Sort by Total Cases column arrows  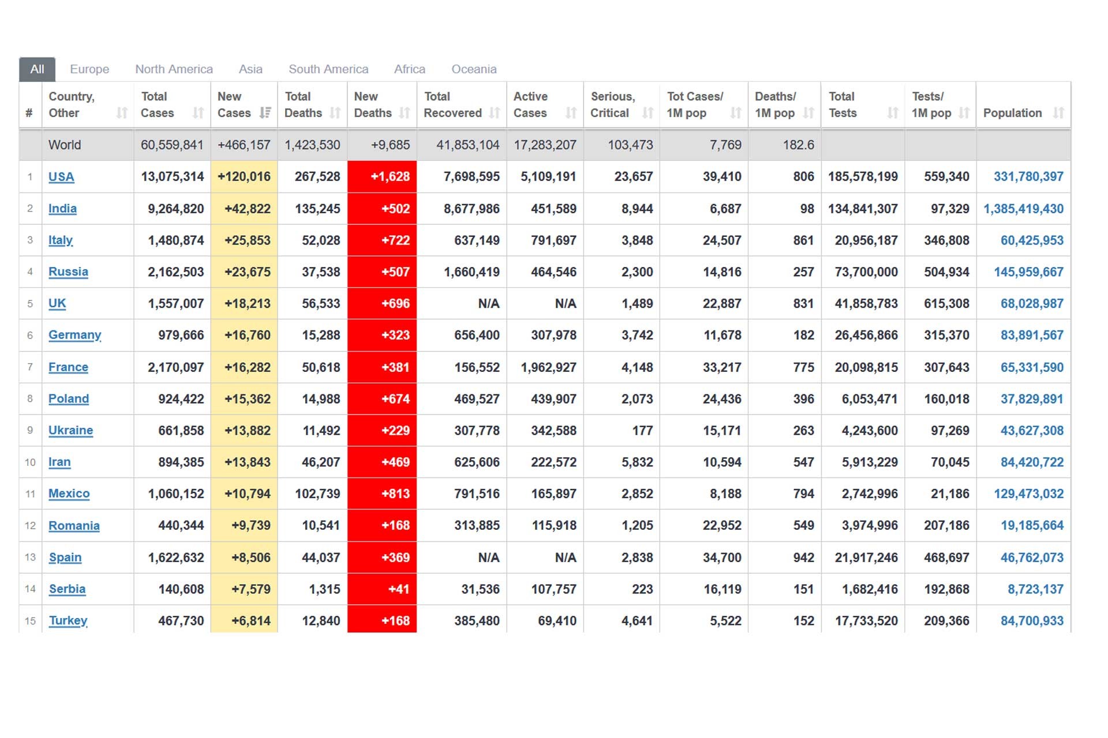coord(199,113)
